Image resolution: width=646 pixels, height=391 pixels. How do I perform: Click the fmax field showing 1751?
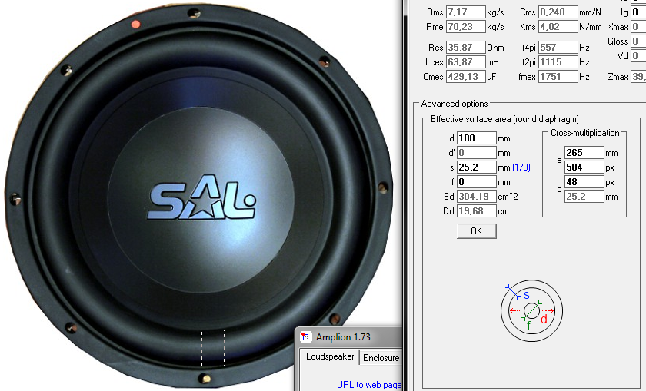coord(558,77)
